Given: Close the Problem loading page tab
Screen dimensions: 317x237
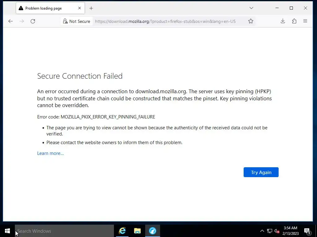Looking at the screenshot, I should [x=80, y=8].
